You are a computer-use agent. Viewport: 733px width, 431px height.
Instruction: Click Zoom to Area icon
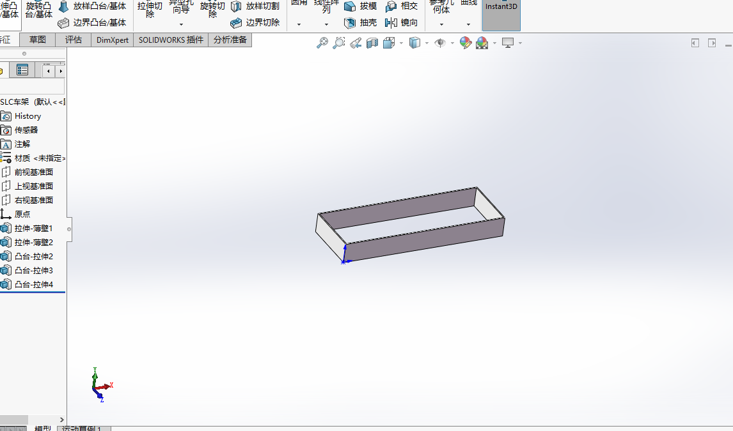(x=339, y=43)
